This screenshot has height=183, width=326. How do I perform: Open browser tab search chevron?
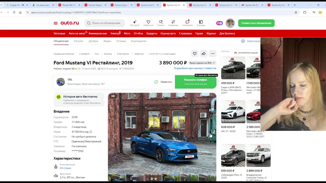(x=2, y=5)
